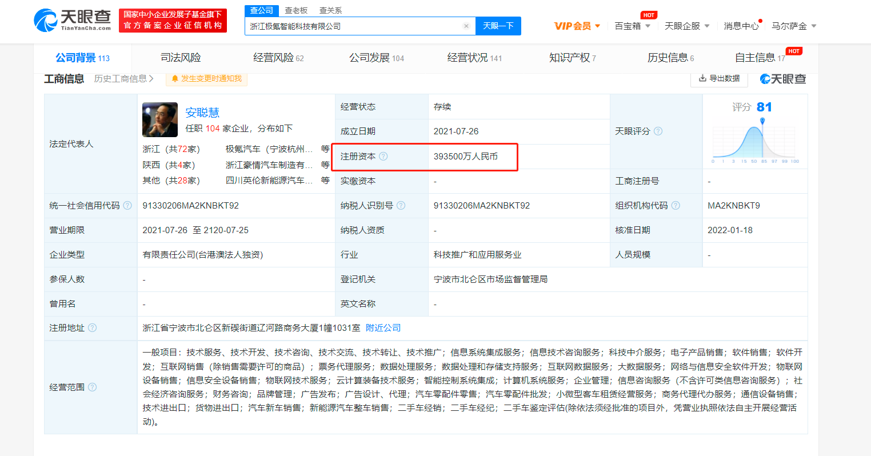The width and height of the screenshot is (871, 456).
Task: Open the 陕西 (共4家) region list
Action: tap(169, 165)
